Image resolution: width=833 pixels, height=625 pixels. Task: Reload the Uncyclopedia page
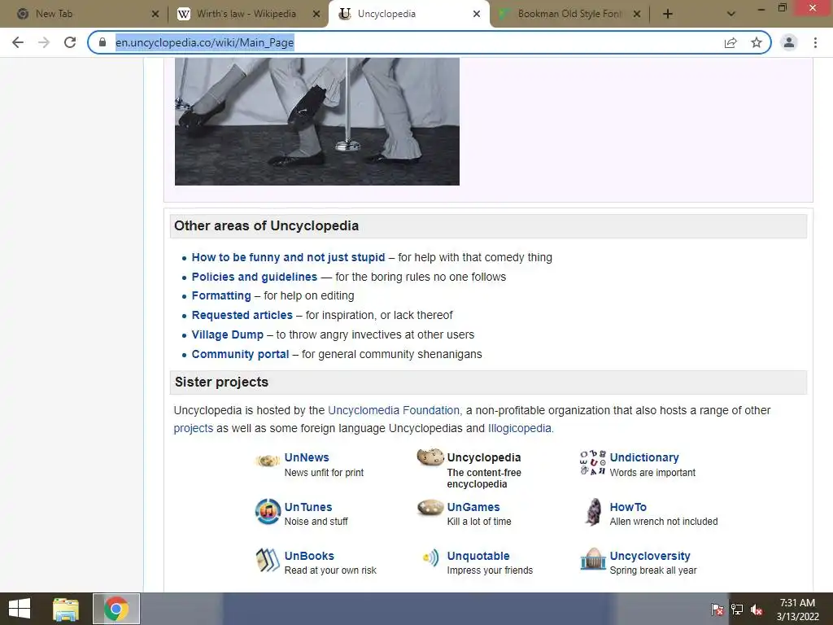tap(70, 42)
